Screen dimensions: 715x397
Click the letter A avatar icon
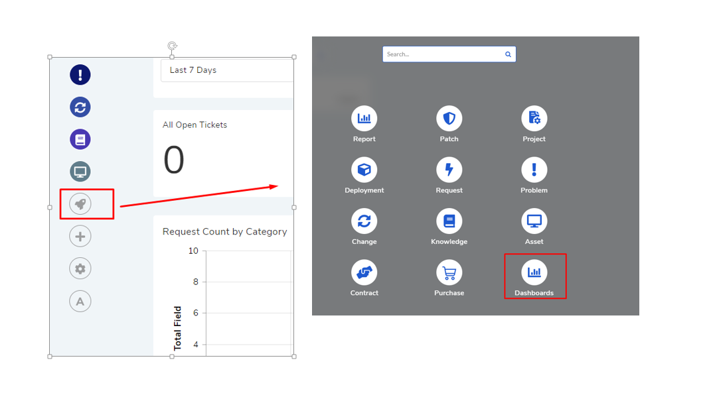pyautogui.click(x=80, y=301)
